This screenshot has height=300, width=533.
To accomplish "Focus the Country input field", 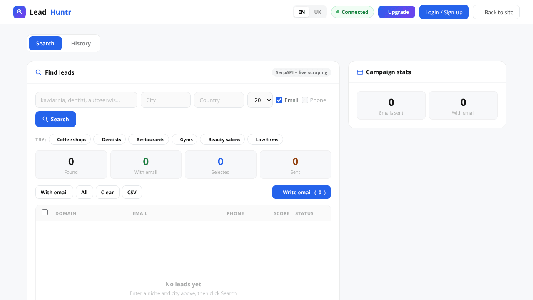I will [x=219, y=100].
